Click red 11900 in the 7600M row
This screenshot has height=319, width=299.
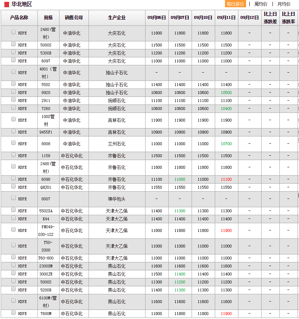[226, 314]
